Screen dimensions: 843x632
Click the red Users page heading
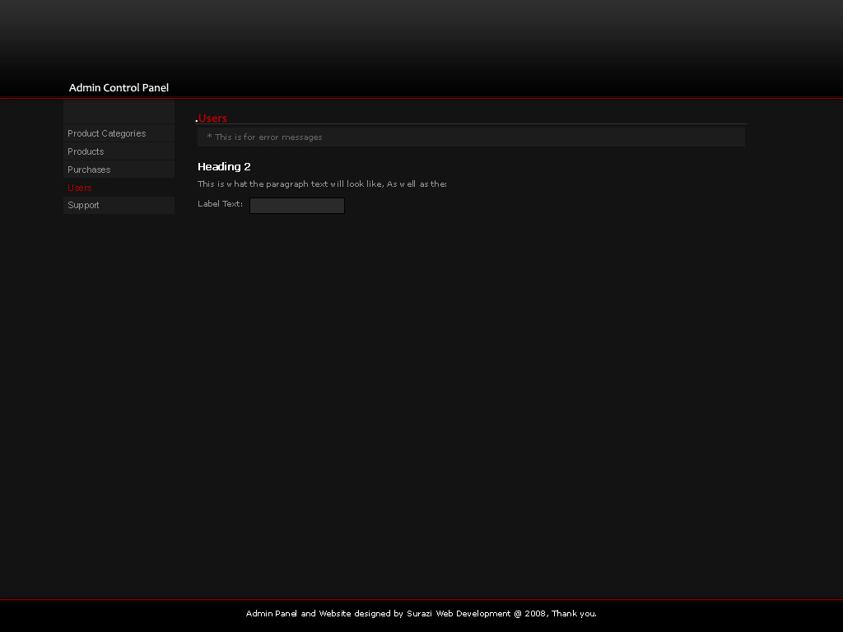(213, 118)
